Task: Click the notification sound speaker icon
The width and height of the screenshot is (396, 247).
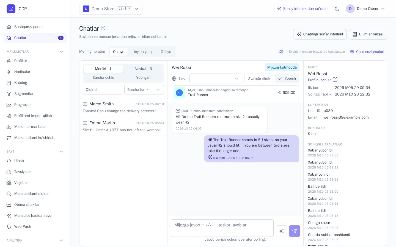Action: point(281,52)
